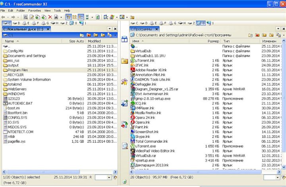
Task: Click the red favorites folder icon in right panel
Action: coord(258,35)
